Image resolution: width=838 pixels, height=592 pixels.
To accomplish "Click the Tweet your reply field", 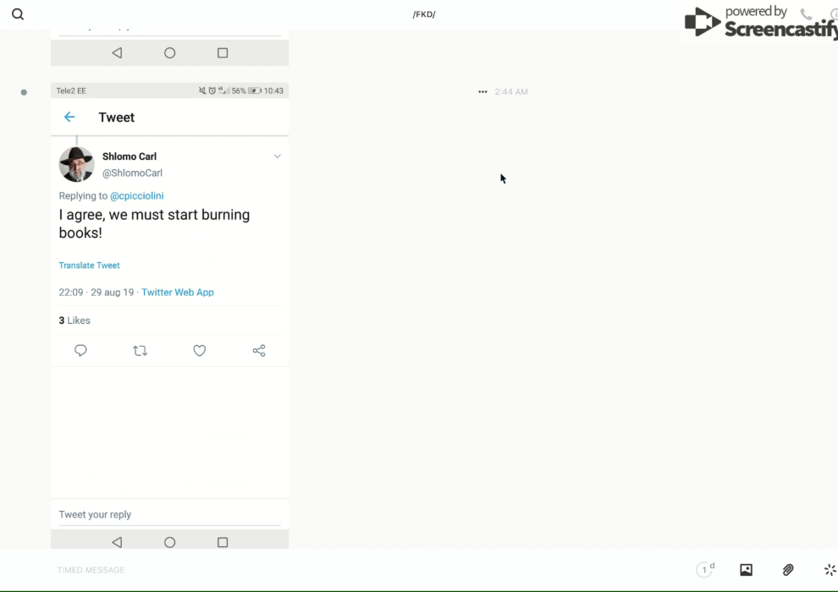I will point(169,514).
